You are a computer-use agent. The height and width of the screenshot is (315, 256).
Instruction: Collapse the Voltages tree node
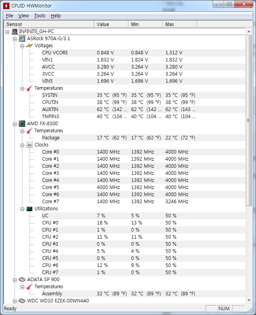(22, 46)
